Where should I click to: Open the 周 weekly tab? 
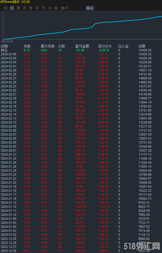tap(18, 8)
